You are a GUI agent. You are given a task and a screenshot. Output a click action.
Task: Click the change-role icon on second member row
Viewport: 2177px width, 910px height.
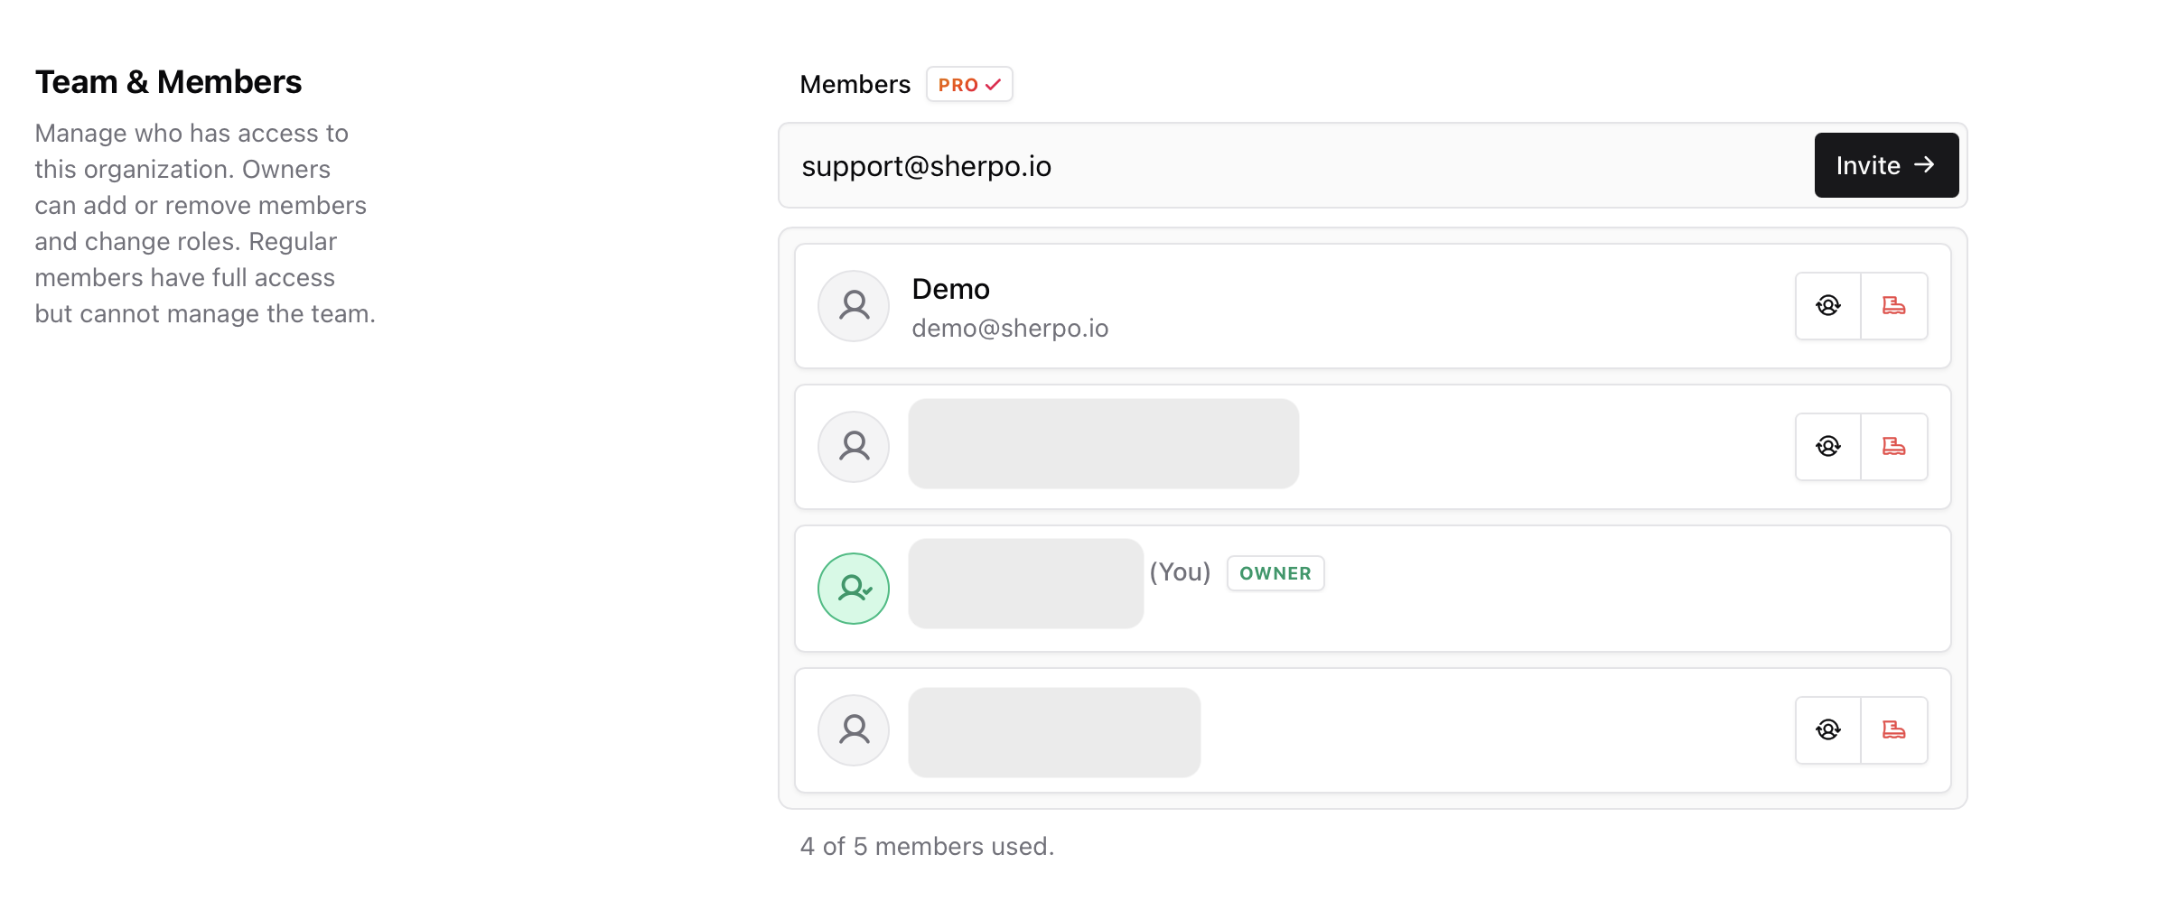click(1828, 446)
